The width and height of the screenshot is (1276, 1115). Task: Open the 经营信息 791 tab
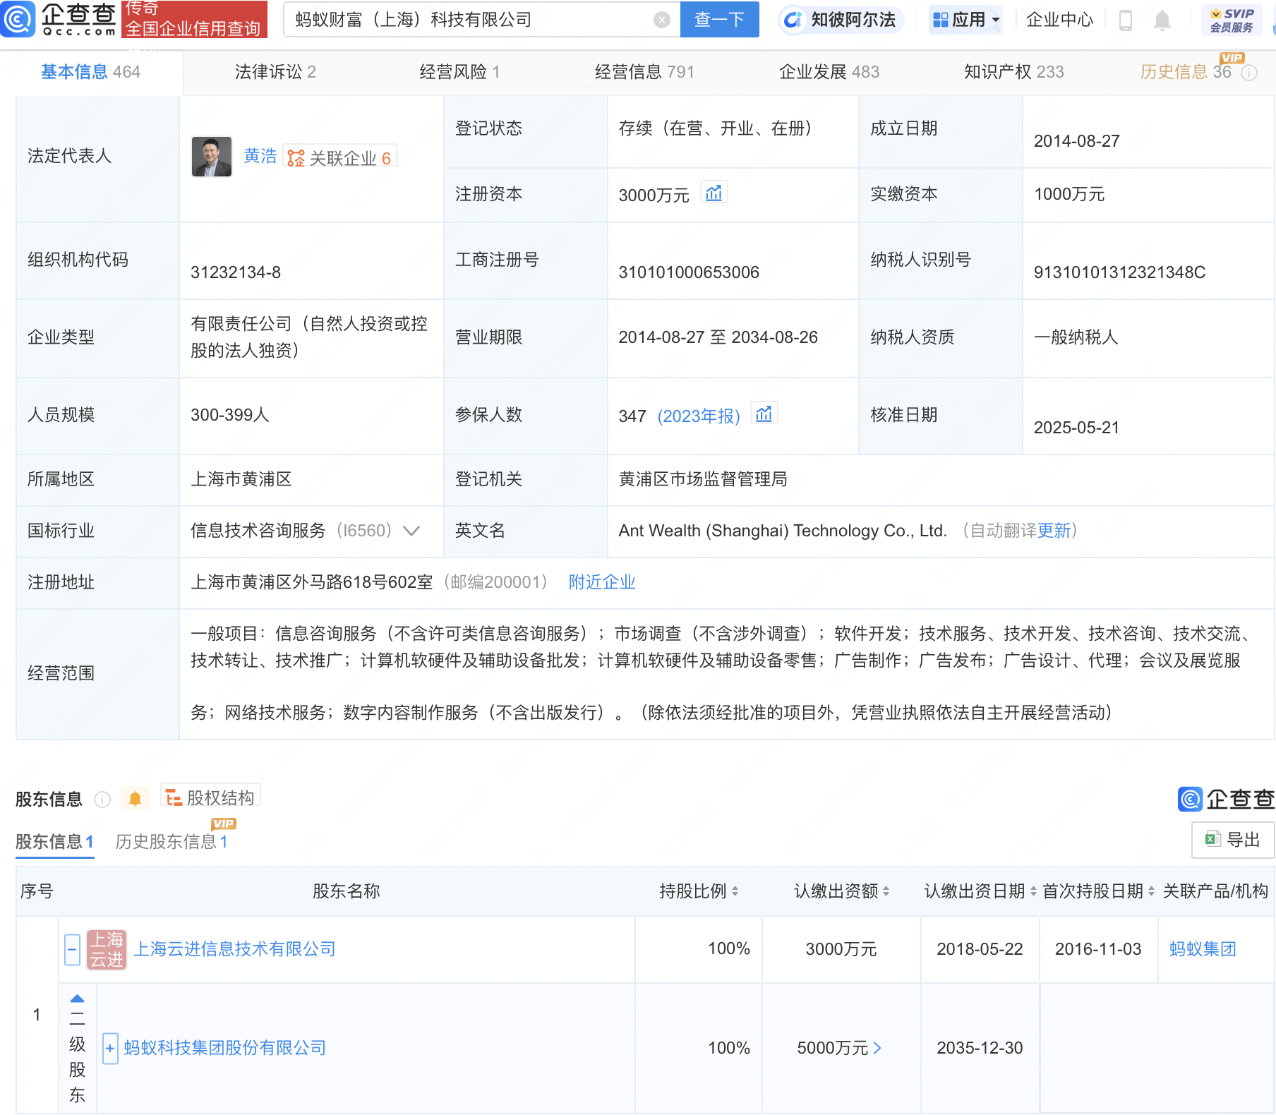[644, 72]
